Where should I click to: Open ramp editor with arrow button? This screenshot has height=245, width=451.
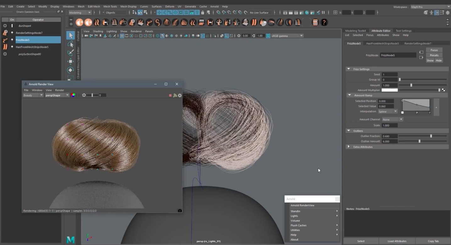coord(436,107)
